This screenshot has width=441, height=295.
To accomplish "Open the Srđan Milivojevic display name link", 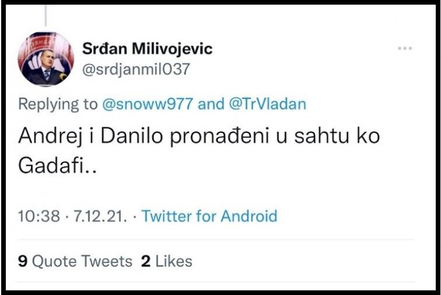I will [147, 49].
